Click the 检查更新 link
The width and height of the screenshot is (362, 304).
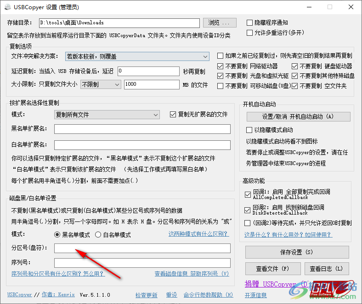pyautogui.click(x=147, y=295)
